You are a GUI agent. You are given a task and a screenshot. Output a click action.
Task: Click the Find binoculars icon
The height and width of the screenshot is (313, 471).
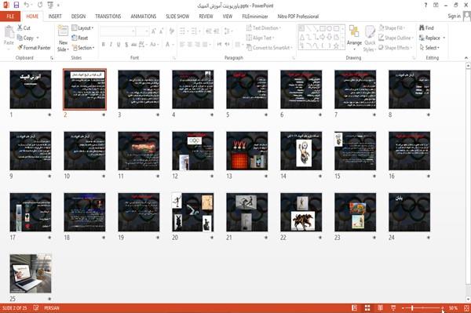coord(422,27)
